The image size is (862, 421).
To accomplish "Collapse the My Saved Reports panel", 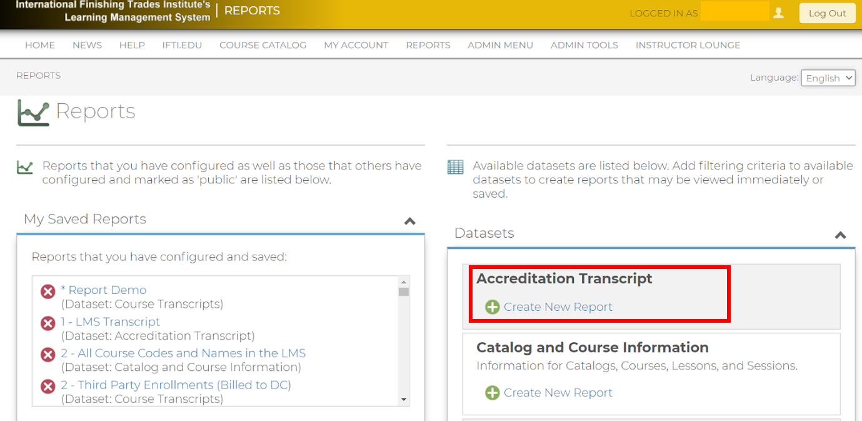I will click(x=410, y=221).
